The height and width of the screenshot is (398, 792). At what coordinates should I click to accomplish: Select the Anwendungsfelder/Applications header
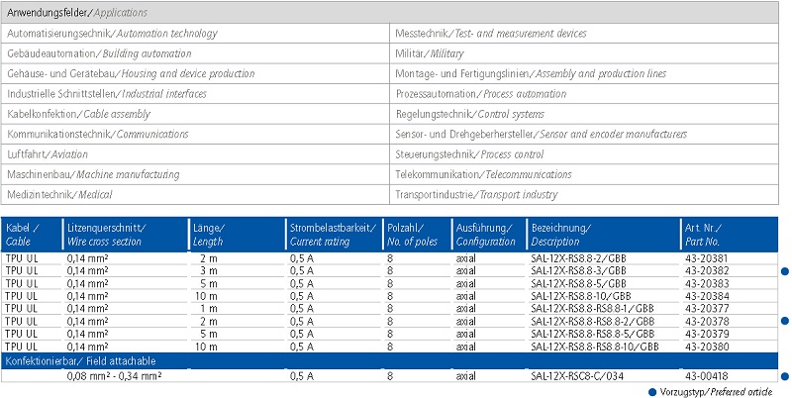point(77,13)
